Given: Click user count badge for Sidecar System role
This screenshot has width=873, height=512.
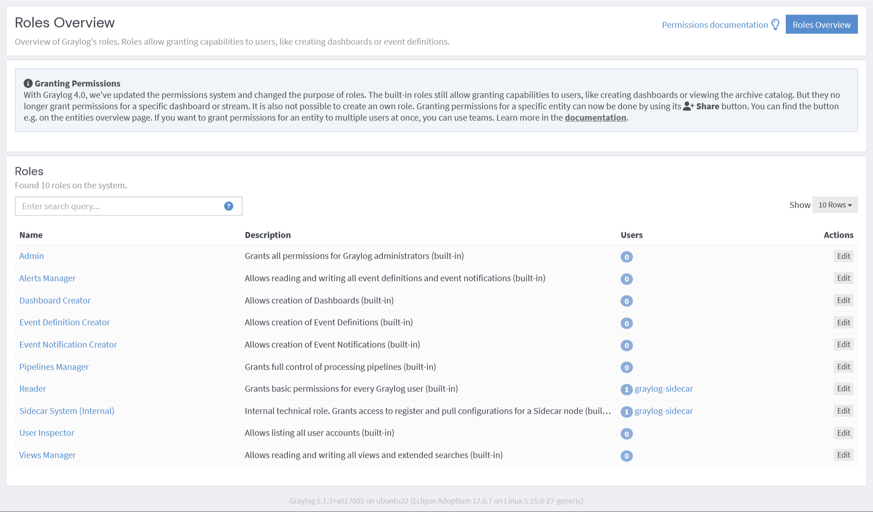Looking at the screenshot, I should coord(627,412).
